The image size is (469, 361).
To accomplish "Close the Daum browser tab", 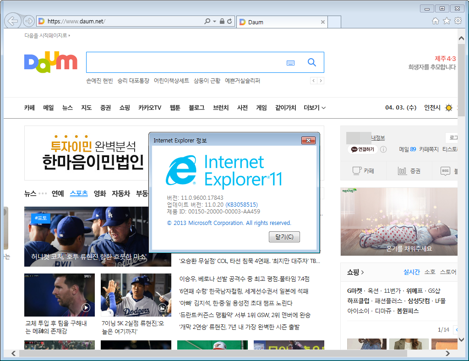I will (323, 22).
